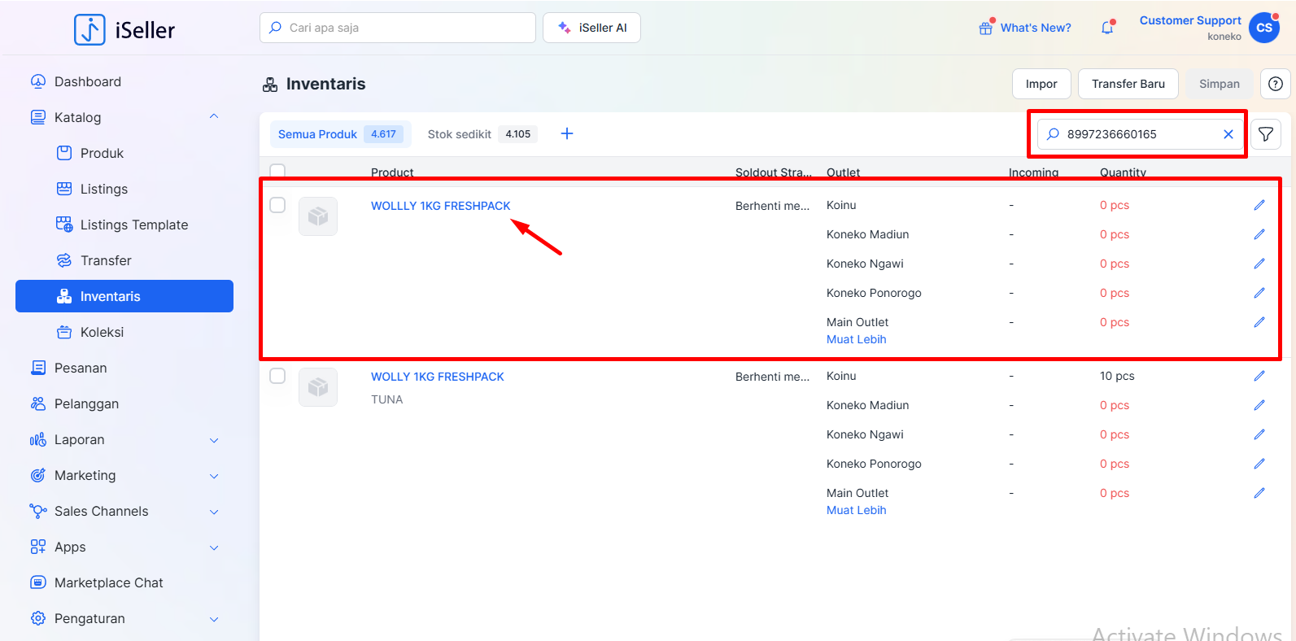This screenshot has width=1296, height=641.
Task: Click the Transfer Baru button
Action: click(1128, 84)
